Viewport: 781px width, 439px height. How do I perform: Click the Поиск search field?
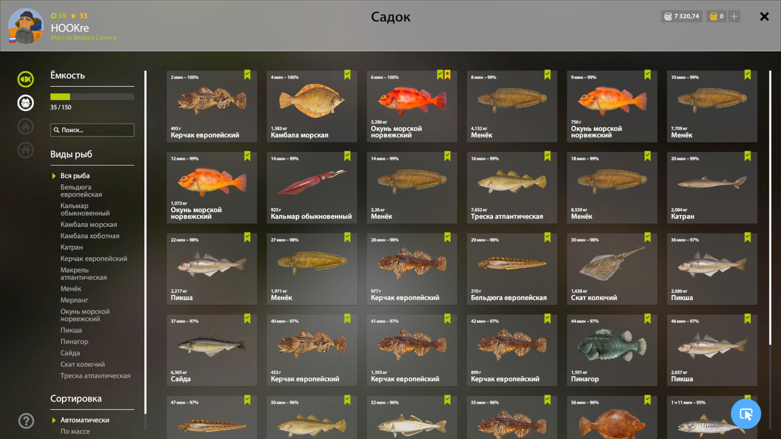[x=92, y=130]
